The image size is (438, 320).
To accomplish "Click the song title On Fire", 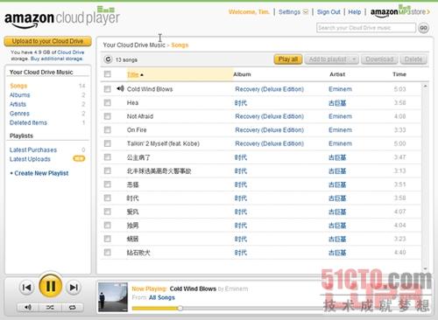I will coord(137,130).
